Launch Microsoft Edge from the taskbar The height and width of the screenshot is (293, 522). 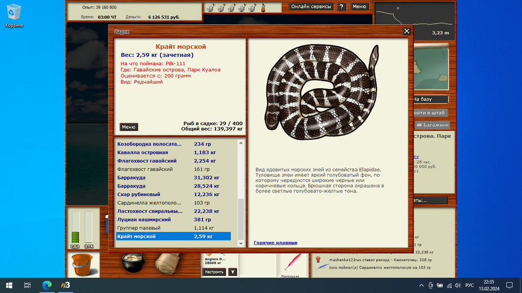pyautogui.click(x=47, y=285)
